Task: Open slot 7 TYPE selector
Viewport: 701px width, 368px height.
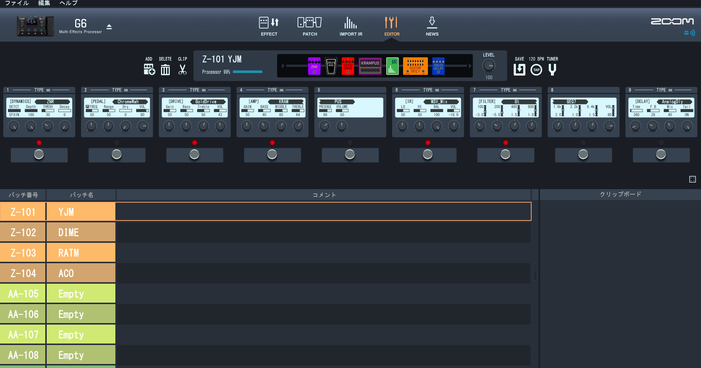Action: coord(509,90)
